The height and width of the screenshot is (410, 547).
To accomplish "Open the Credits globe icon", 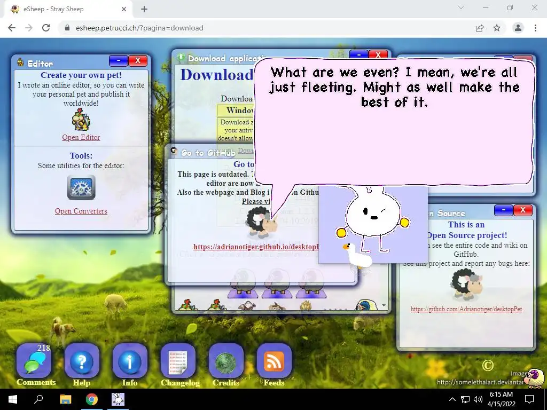I will [x=226, y=361].
